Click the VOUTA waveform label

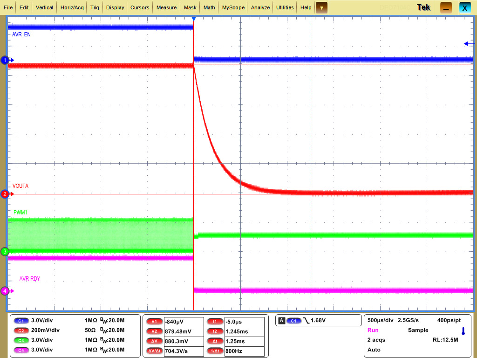coord(20,186)
